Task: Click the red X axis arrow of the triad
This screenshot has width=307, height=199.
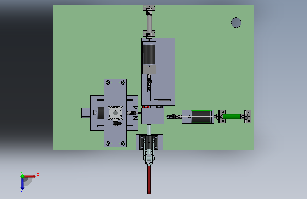Action: (x=30, y=176)
